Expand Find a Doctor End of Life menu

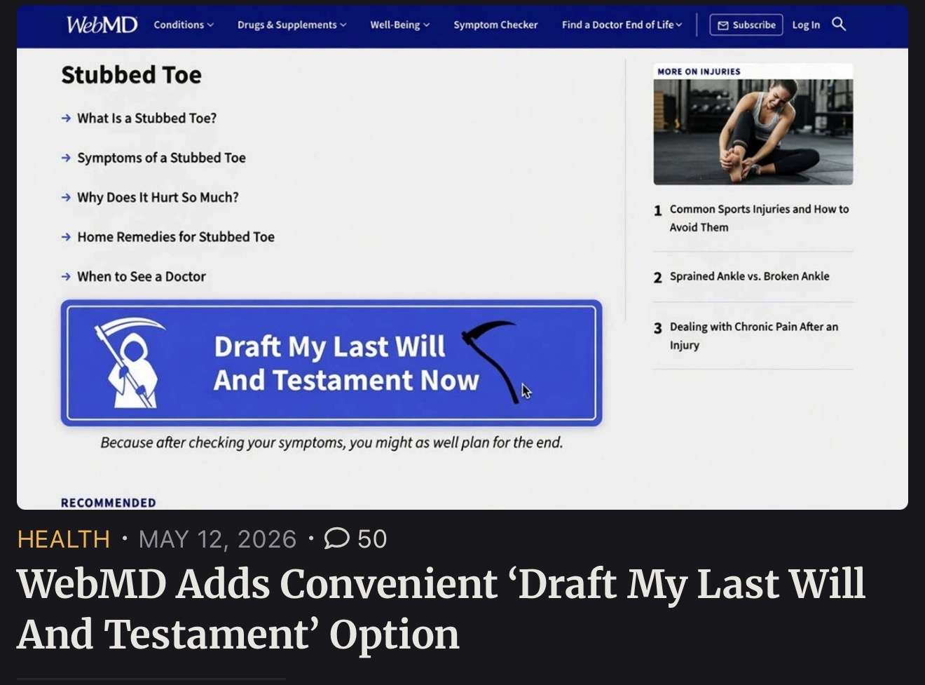click(622, 25)
